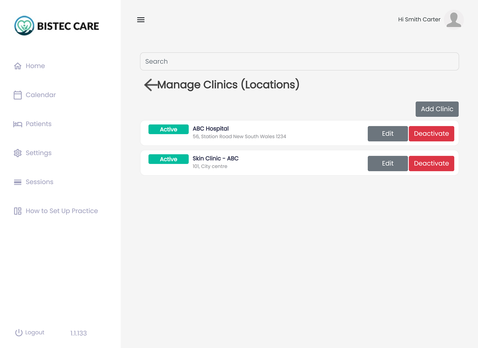Select the Home icon in sidebar
This screenshot has height=348, width=478.
[x=17, y=66]
